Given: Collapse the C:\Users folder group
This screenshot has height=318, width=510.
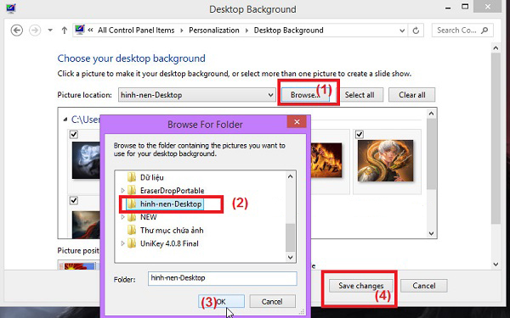Looking at the screenshot, I should [x=65, y=120].
